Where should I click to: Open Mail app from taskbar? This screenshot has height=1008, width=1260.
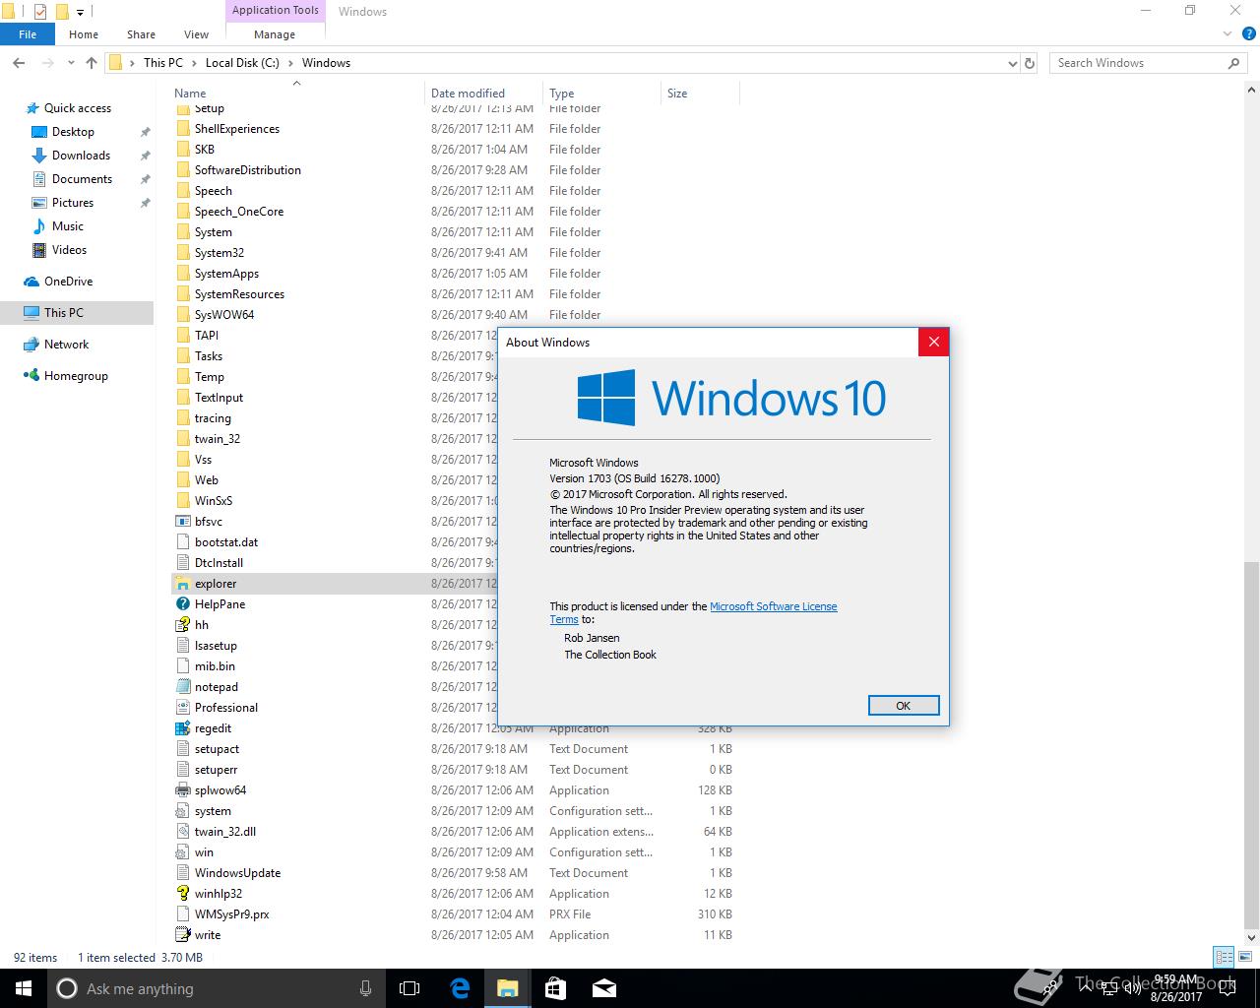click(603, 988)
